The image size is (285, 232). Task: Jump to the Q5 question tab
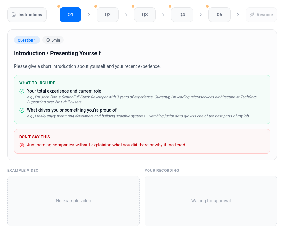pos(219,15)
